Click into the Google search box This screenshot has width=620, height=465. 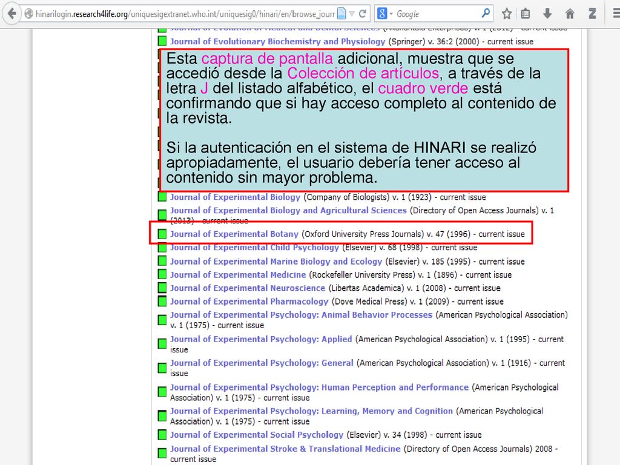(437, 14)
